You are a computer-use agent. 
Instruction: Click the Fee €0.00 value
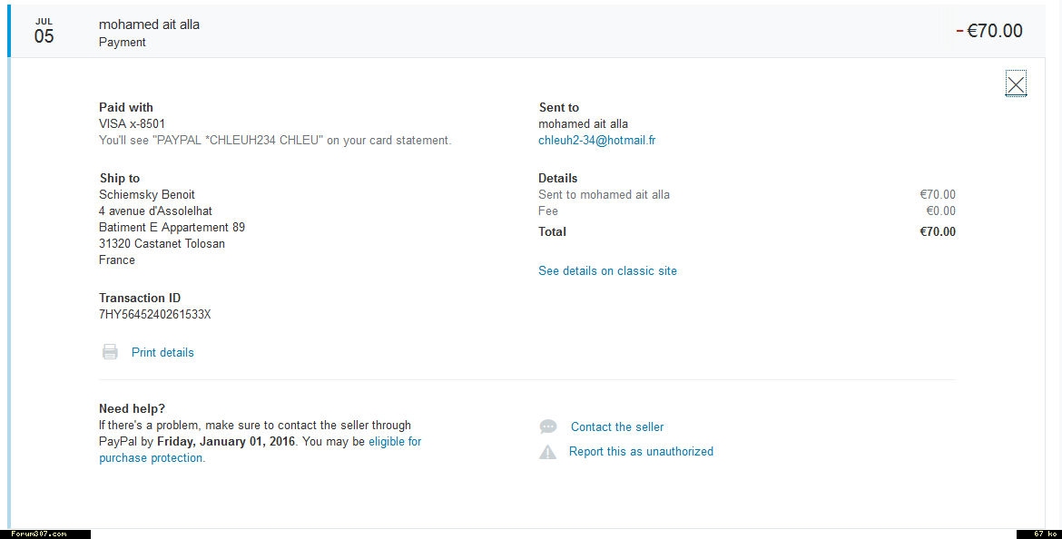(940, 211)
